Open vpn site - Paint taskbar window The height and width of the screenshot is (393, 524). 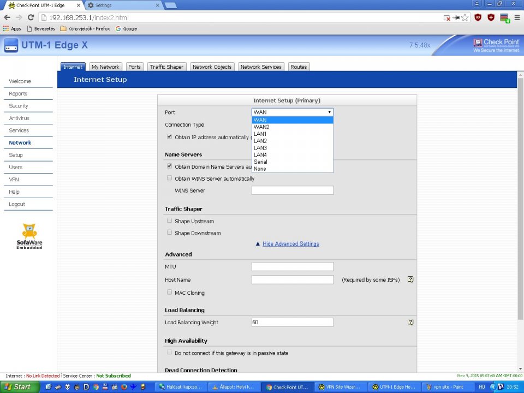pos(447,387)
